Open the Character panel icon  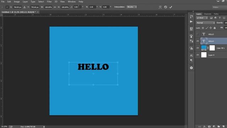point(192,55)
